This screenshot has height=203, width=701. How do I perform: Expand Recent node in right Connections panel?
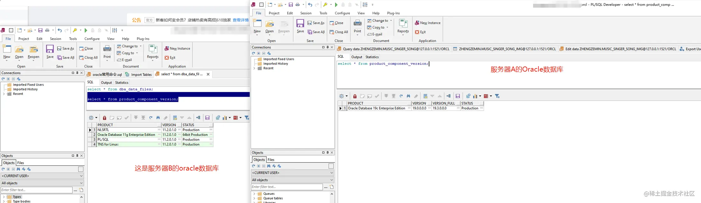pos(254,68)
